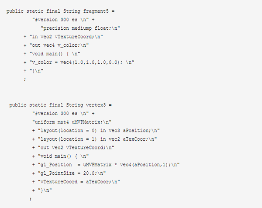Click the 'out vec4 v_color' declaration line
The height and width of the screenshot is (208, 262).
[x=56, y=45]
